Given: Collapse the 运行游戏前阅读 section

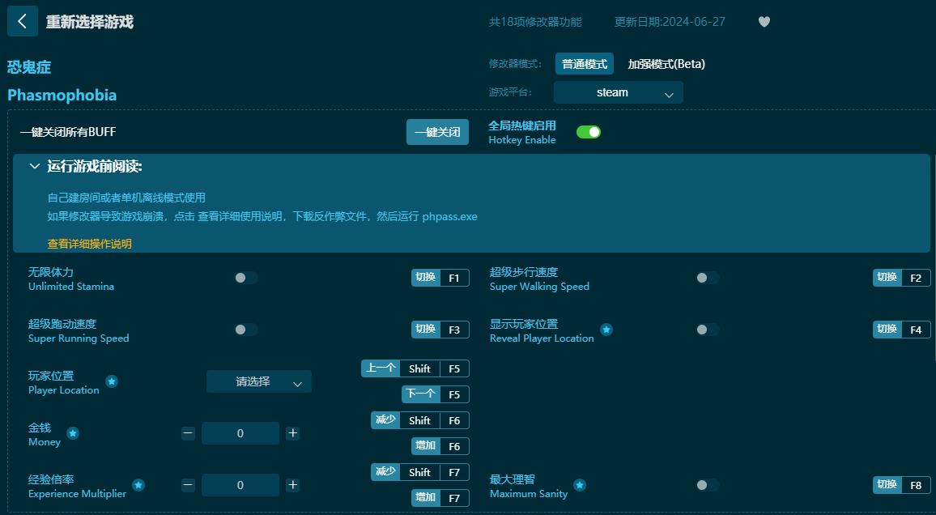Looking at the screenshot, I should pyautogui.click(x=34, y=165).
